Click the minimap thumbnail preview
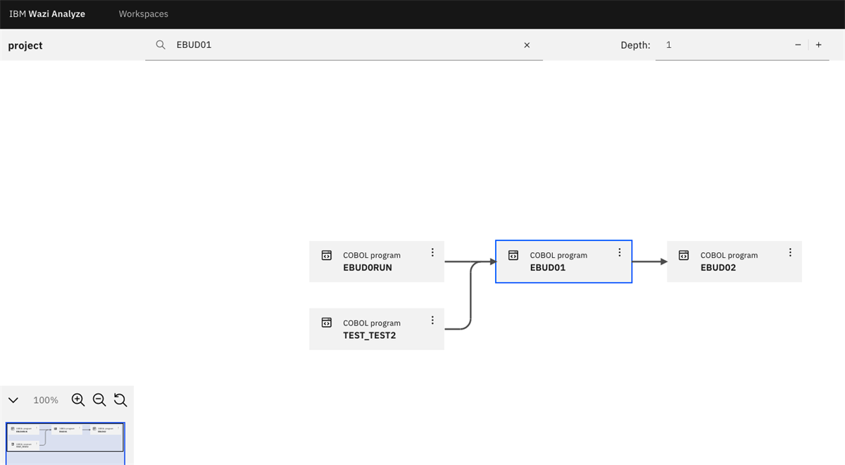 click(65, 438)
